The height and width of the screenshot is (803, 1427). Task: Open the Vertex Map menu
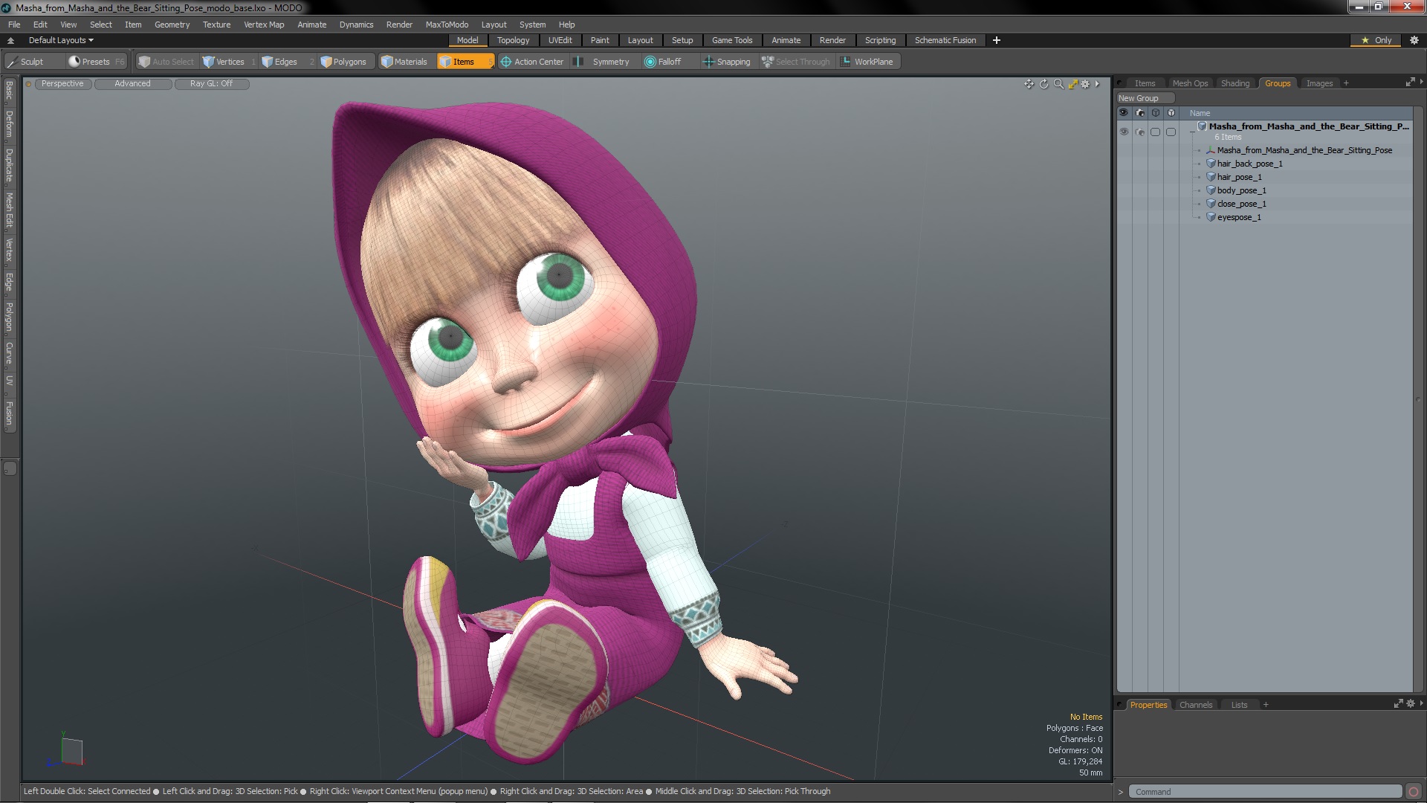point(264,25)
